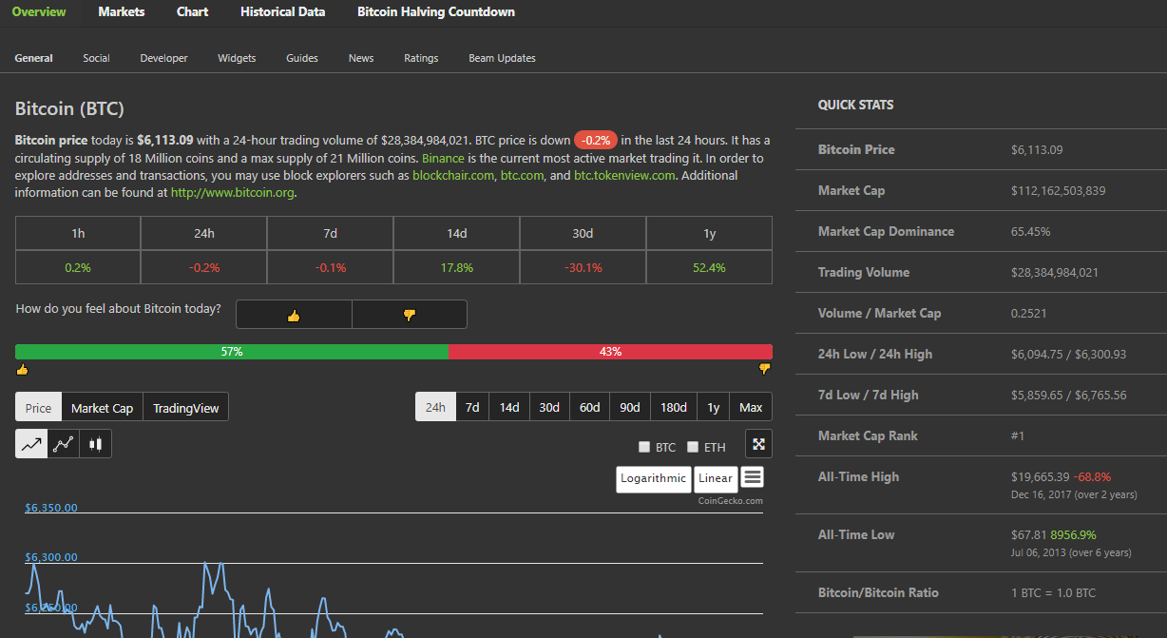This screenshot has width=1167, height=638.
Task: Switch chart scale to Logarithmic
Action: [653, 478]
